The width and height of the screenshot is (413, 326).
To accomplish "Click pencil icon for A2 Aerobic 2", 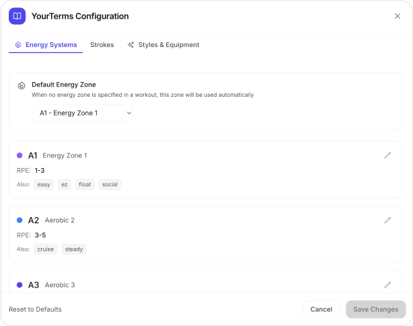I will coord(387,220).
